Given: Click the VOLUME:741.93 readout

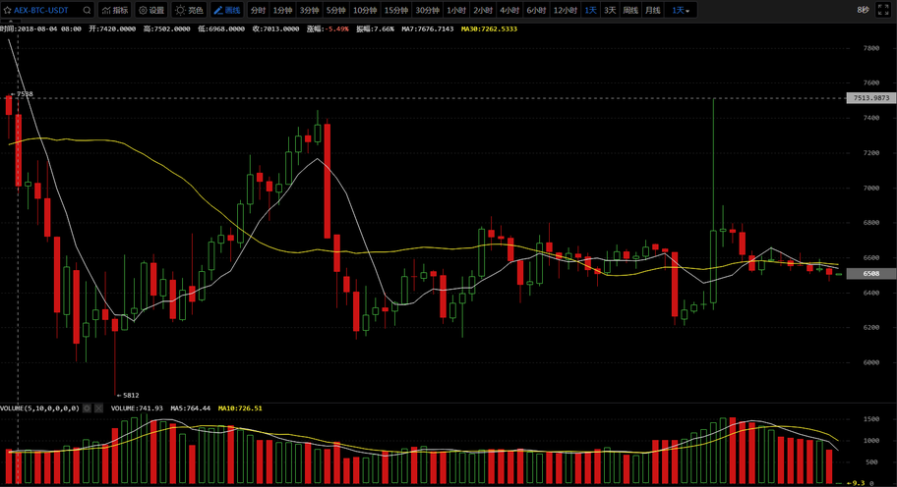Looking at the screenshot, I should point(137,408).
